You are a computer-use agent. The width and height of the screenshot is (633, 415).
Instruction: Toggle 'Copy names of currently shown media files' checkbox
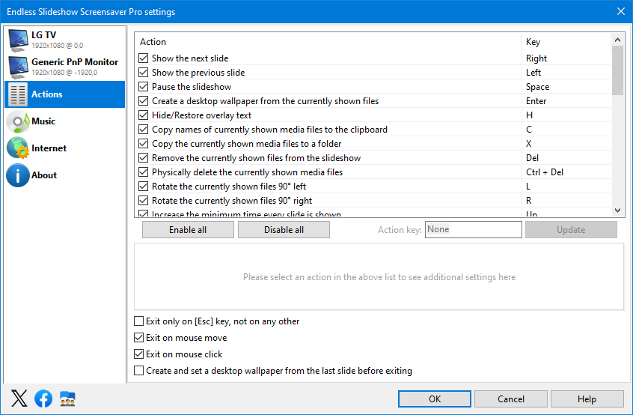pyautogui.click(x=144, y=130)
